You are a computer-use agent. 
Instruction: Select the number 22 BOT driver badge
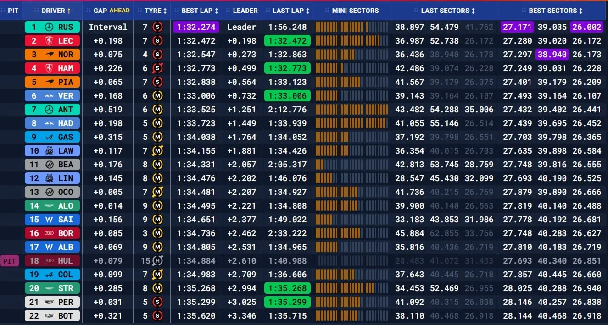(x=52, y=316)
